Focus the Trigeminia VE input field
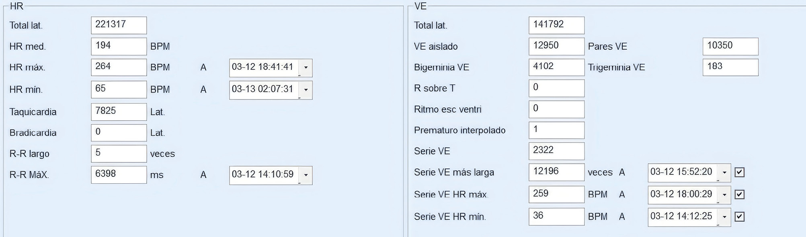806x237 pixels. (x=730, y=67)
